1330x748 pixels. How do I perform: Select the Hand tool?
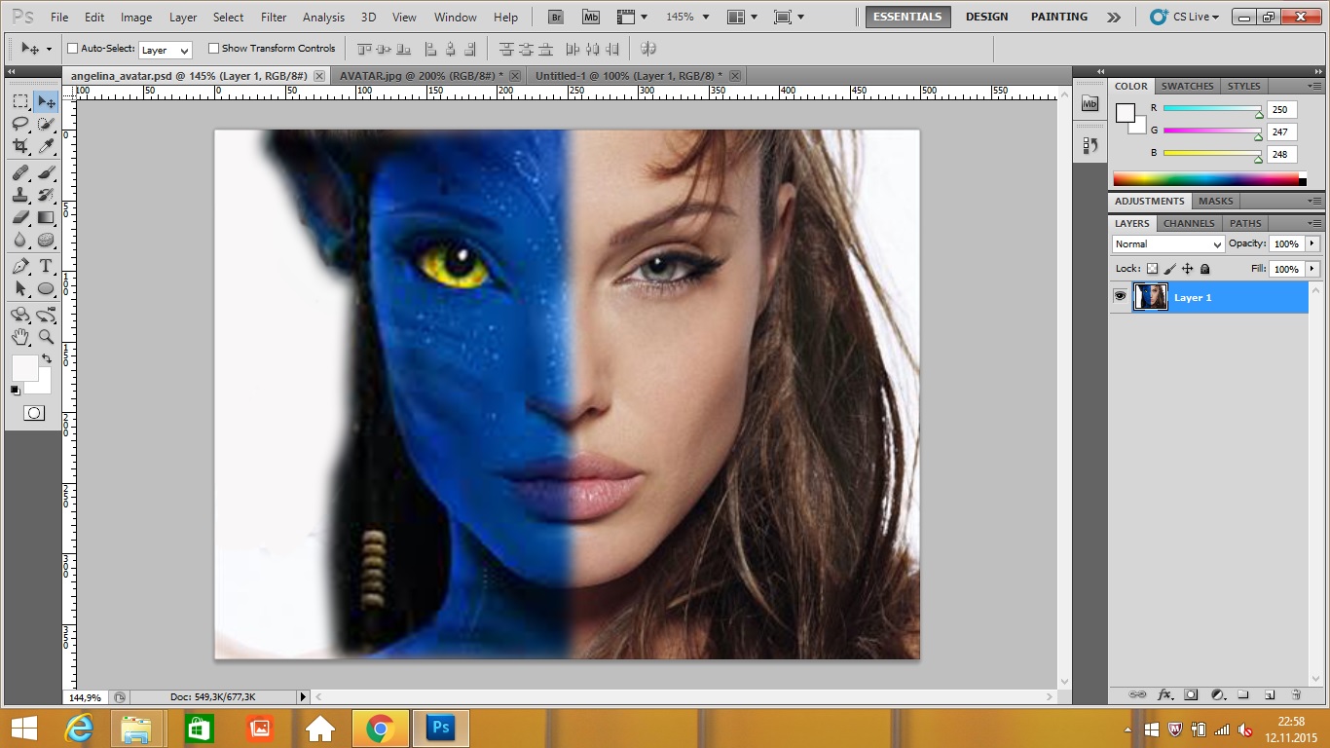(20, 337)
